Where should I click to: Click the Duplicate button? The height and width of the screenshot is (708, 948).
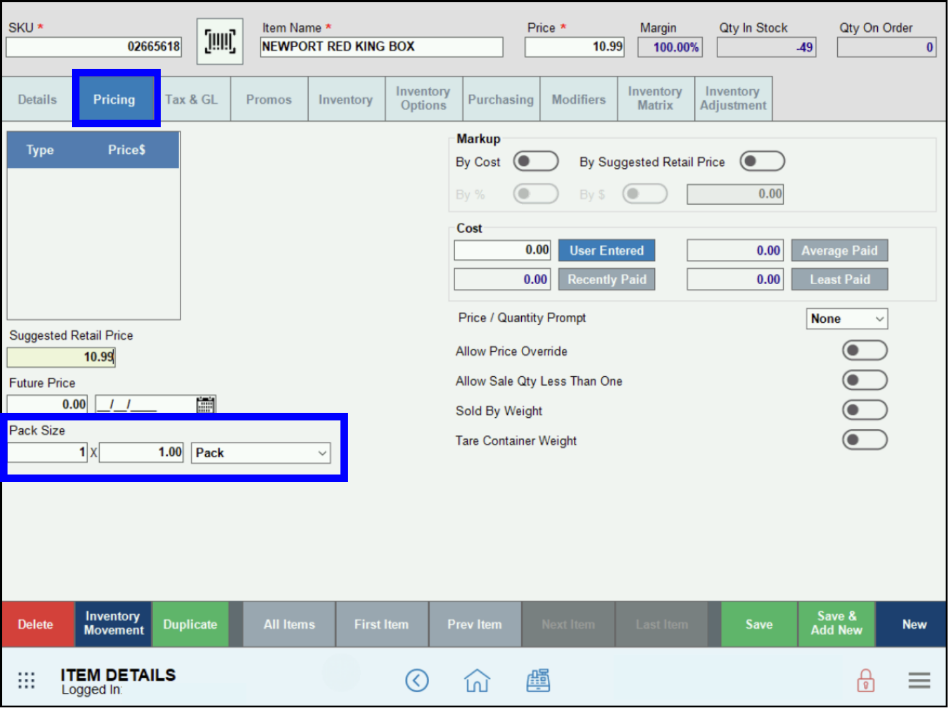point(190,624)
